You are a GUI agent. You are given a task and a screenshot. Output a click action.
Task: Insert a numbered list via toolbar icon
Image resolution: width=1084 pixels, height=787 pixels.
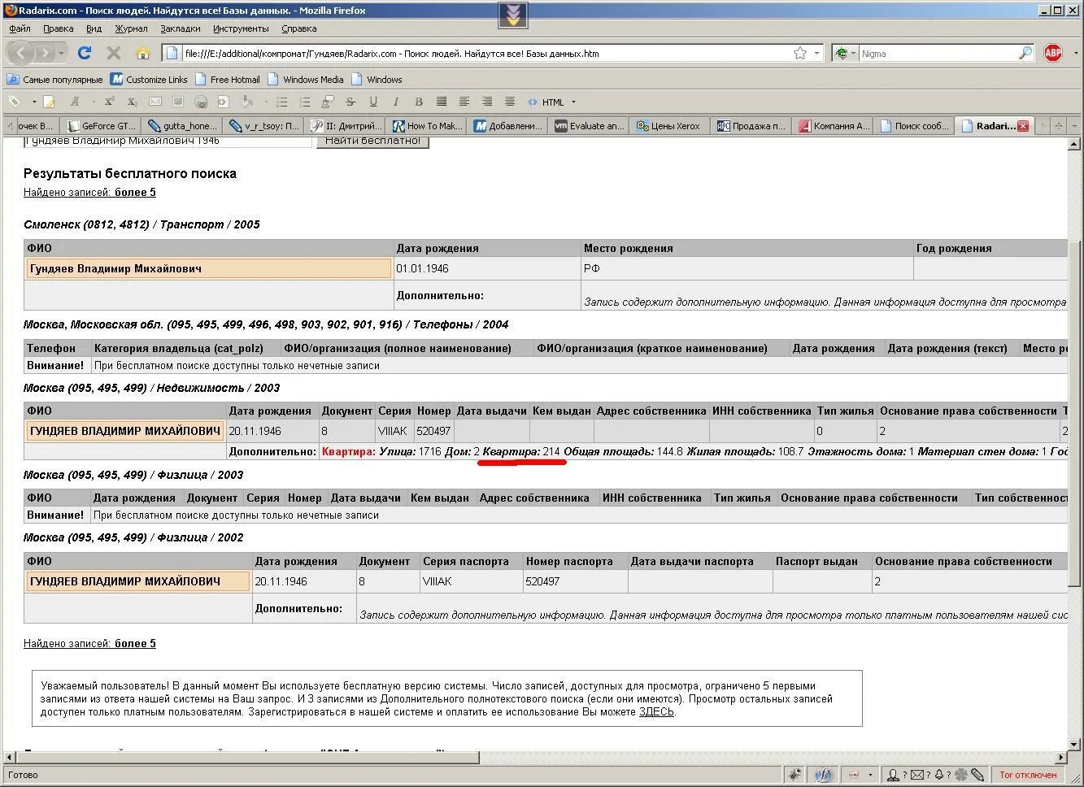304,102
